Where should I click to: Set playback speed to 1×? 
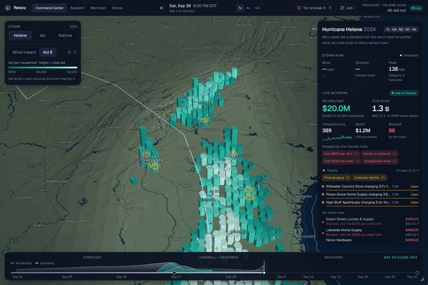(x=240, y=8)
